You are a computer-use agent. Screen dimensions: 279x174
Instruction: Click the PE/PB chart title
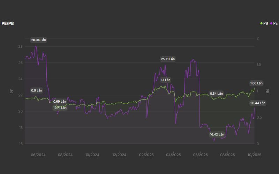pos(8,23)
